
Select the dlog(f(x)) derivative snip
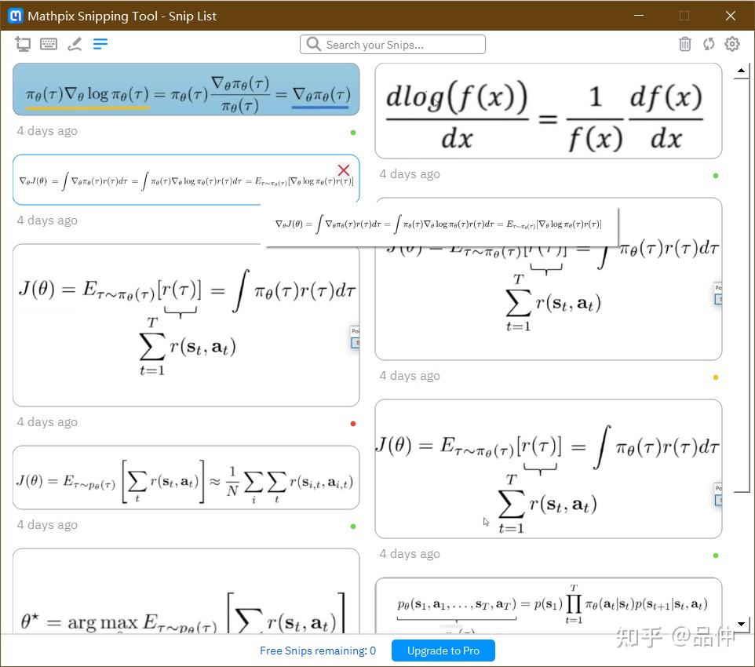pos(548,110)
